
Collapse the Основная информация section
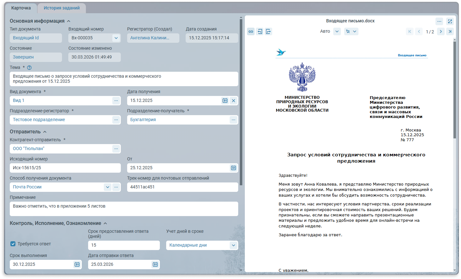pos(69,21)
